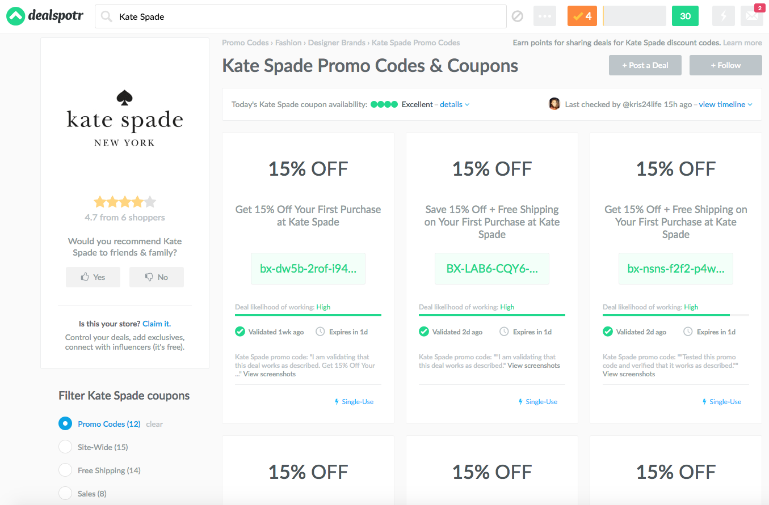This screenshot has width=769, height=505.
Task: Open the mail inbox icon
Action: point(751,16)
